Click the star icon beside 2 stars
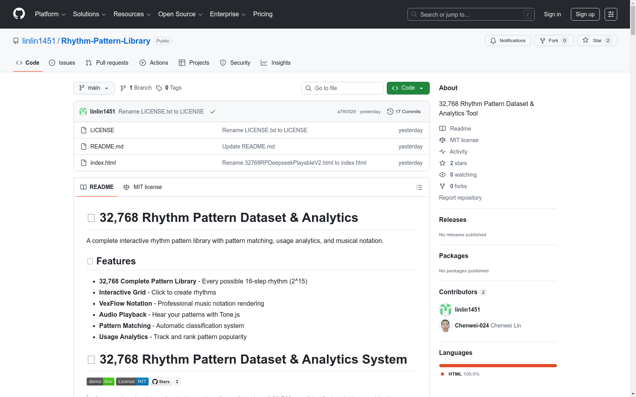 (442, 163)
